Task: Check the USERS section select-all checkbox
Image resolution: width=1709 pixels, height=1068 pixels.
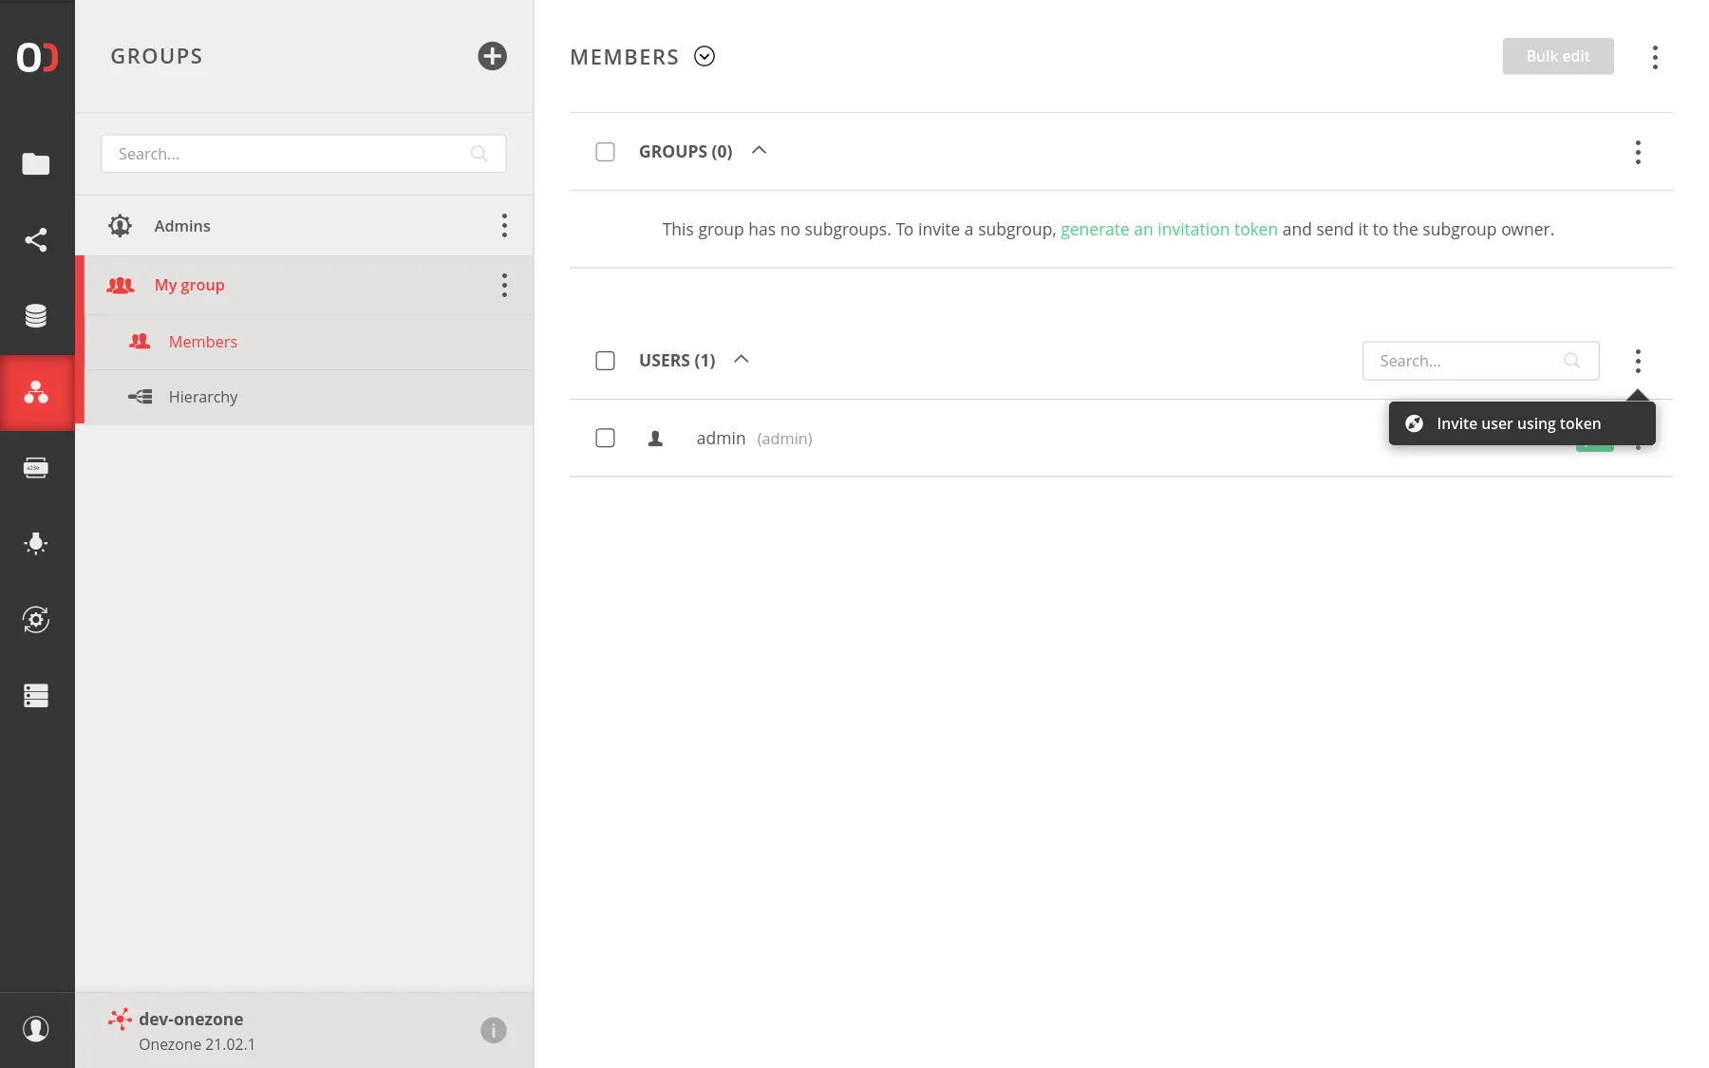Action: (605, 360)
